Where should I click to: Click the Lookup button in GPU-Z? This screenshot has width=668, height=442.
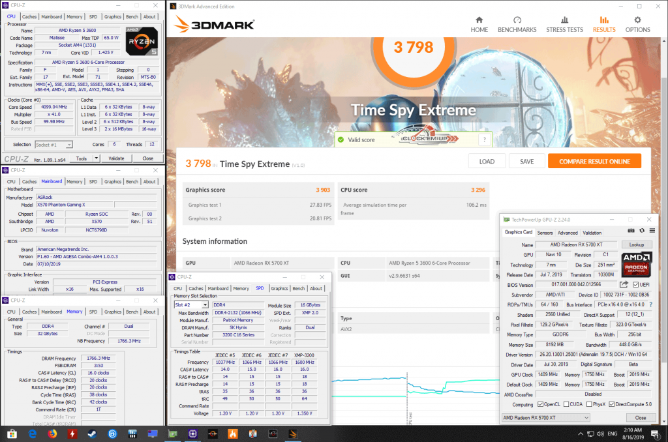pos(636,244)
